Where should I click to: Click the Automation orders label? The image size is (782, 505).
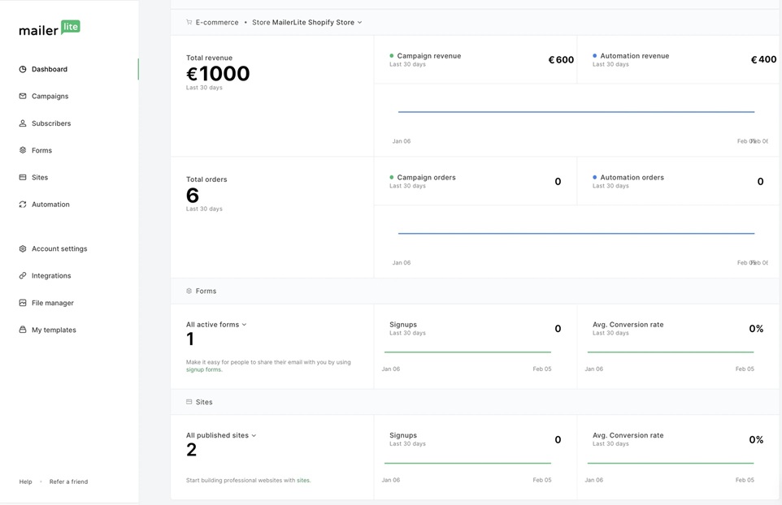[x=632, y=177]
